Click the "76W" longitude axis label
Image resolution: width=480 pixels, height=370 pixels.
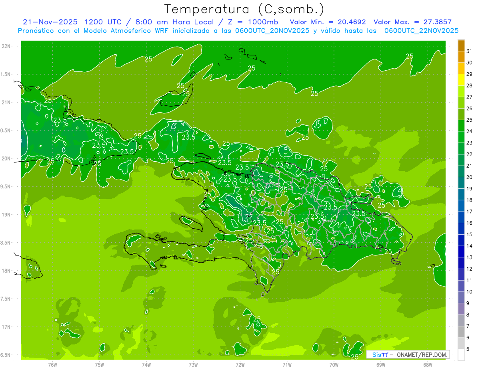[52, 364]
